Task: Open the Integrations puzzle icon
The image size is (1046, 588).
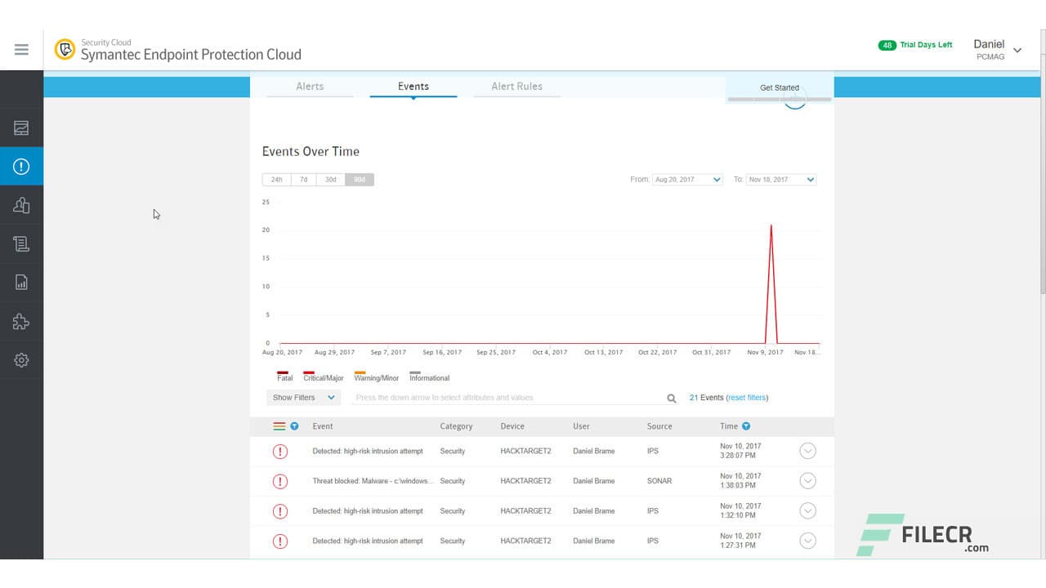Action: (x=21, y=322)
